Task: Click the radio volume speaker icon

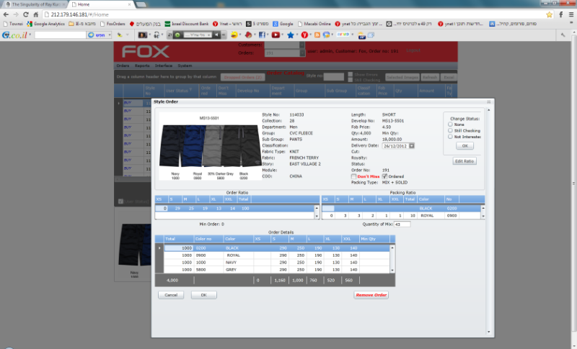Action: [x=217, y=35]
